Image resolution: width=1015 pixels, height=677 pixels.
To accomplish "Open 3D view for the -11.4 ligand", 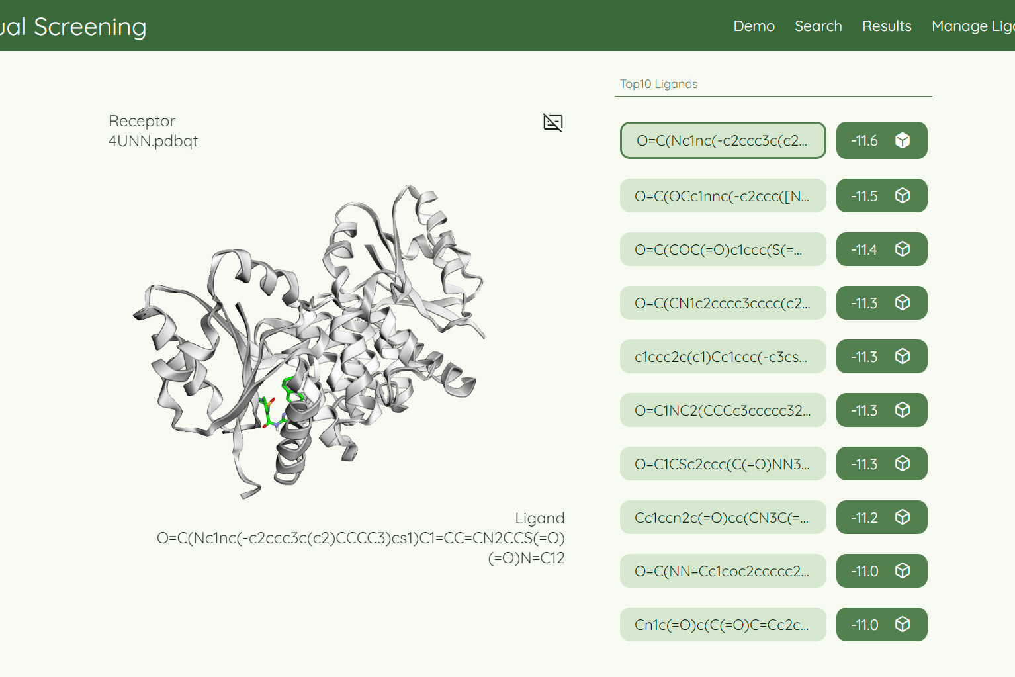I will pos(903,249).
